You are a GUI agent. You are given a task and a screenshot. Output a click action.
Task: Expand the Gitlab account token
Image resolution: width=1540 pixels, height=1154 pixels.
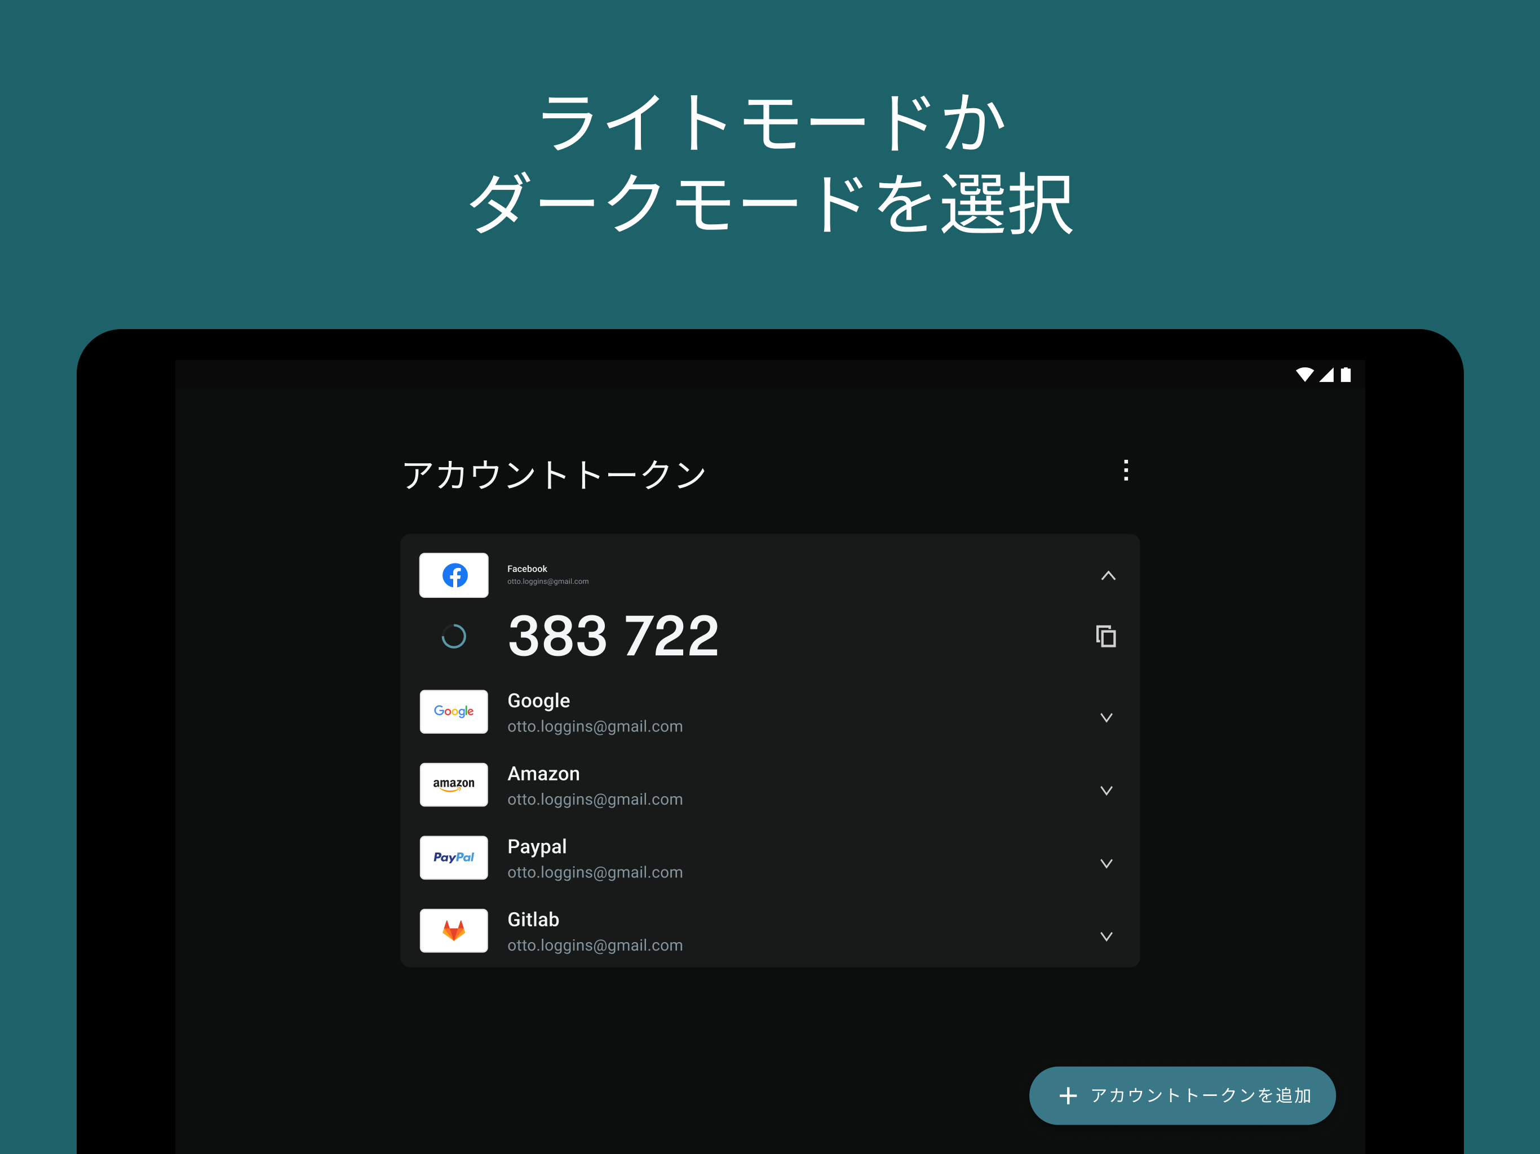coord(1105,937)
